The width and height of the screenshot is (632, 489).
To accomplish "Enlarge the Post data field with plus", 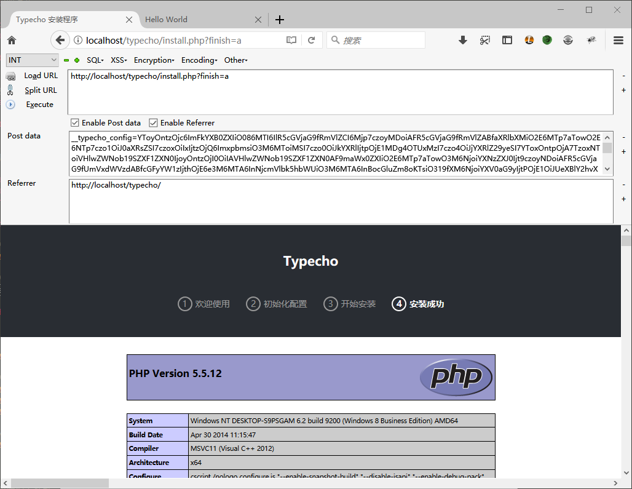I will pos(623,151).
